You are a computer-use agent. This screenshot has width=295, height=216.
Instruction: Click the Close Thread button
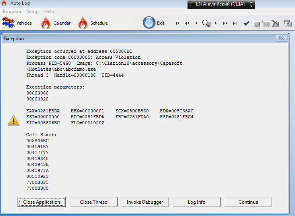click(94, 202)
